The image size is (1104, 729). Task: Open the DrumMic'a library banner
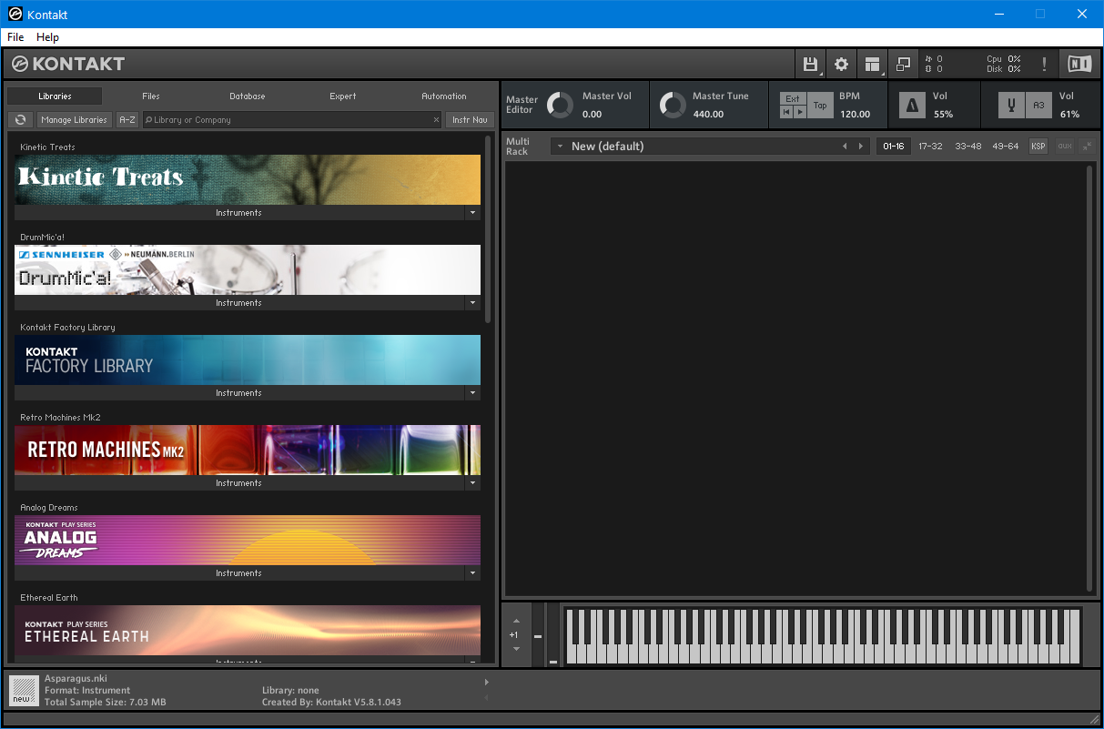(248, 269)
